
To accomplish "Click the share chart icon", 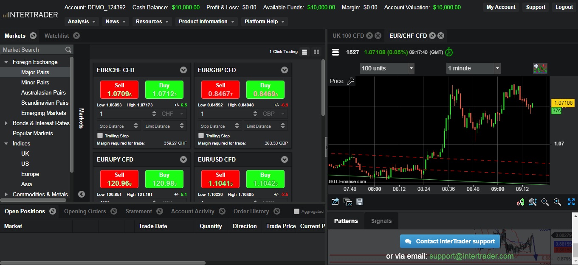I will [x=335, y=202].
